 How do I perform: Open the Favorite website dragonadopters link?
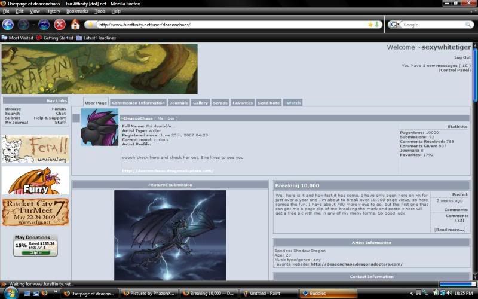356,264
